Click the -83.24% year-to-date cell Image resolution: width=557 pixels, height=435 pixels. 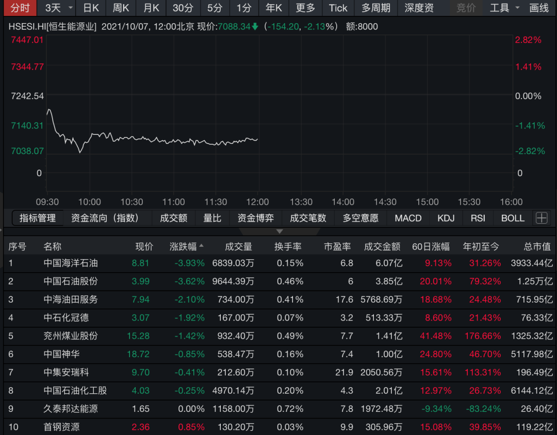coord(483,409)
